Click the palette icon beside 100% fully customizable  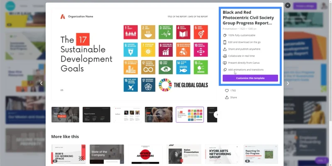[x=225, y=35]
